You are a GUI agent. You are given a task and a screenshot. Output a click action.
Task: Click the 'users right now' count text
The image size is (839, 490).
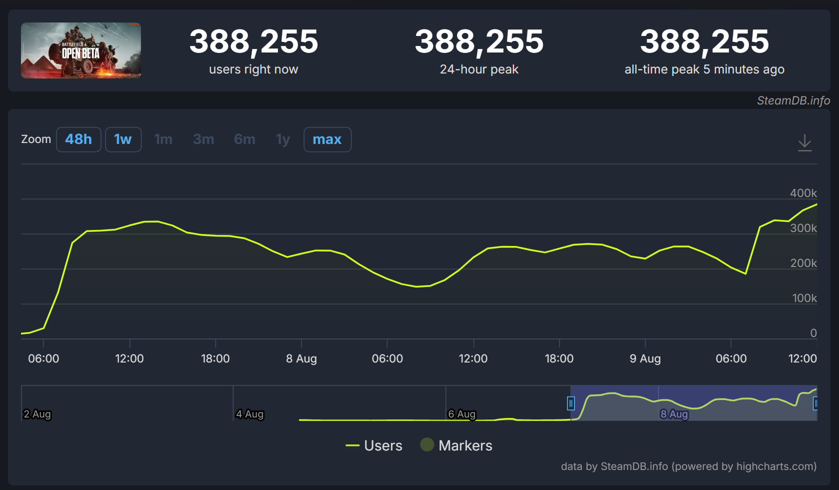pos(253,41)
